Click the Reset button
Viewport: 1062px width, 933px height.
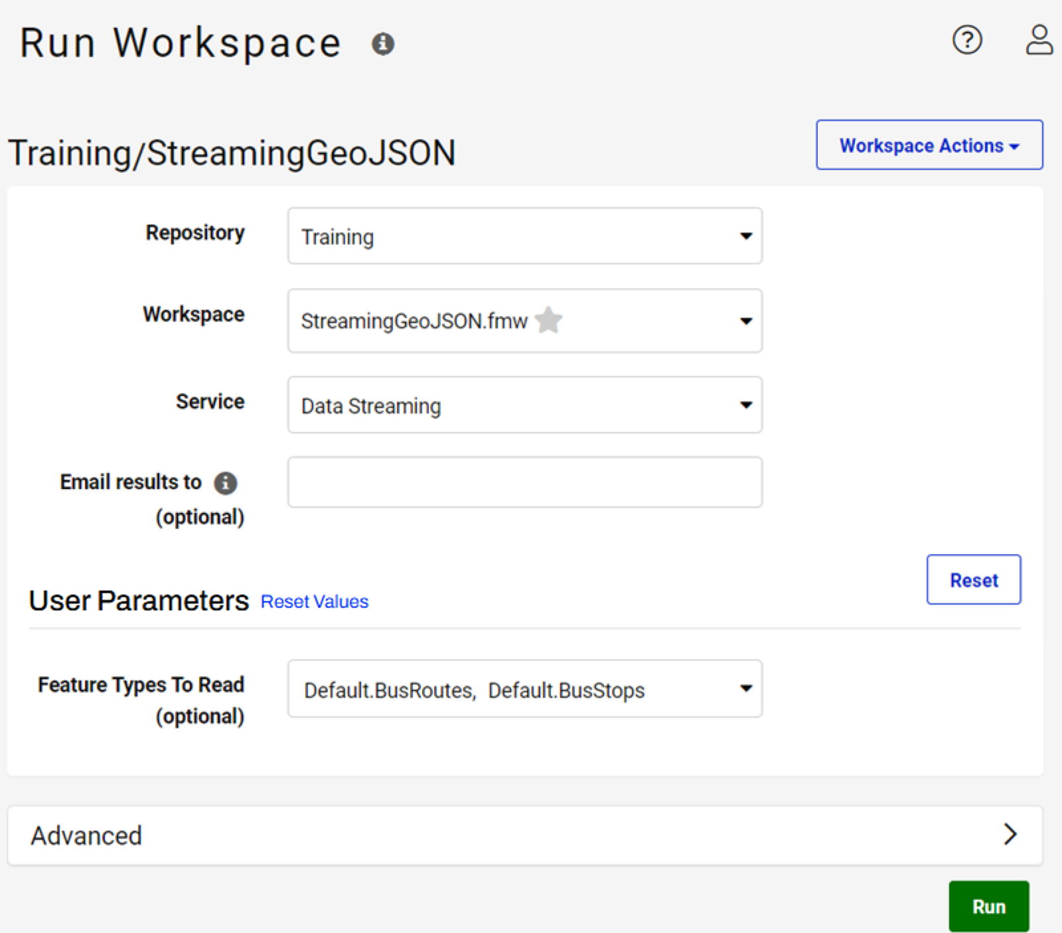tap(974, 579)
